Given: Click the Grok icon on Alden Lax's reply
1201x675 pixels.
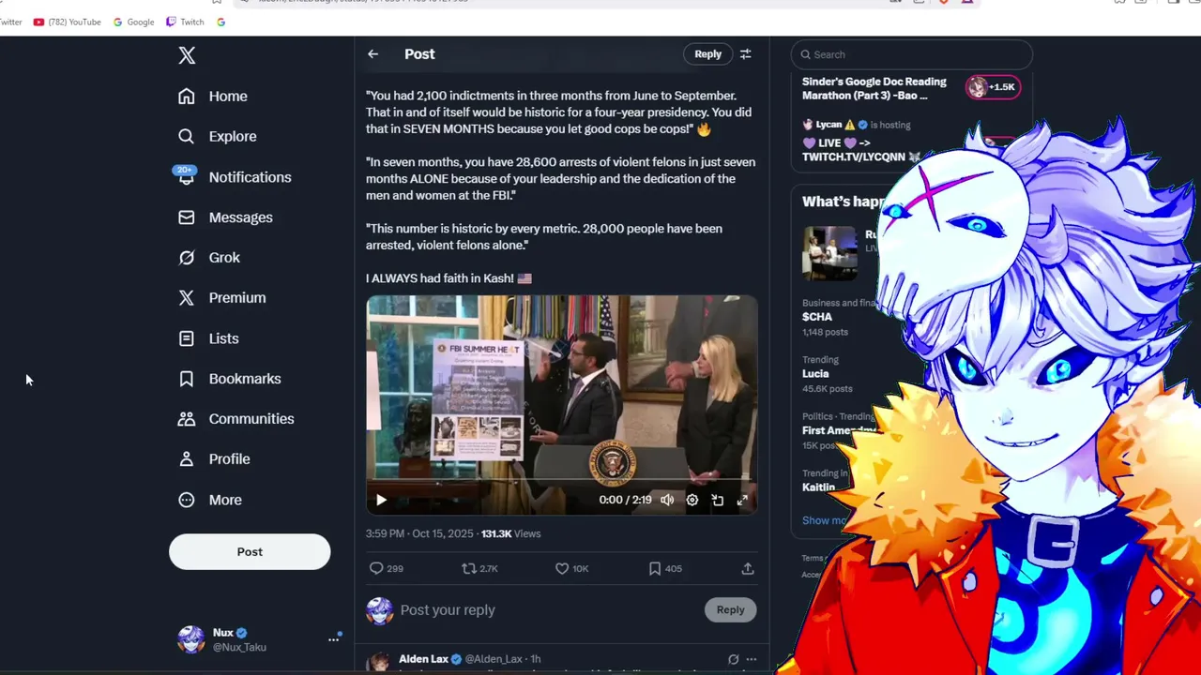Looking at the screenshot, I should point(733,659).
